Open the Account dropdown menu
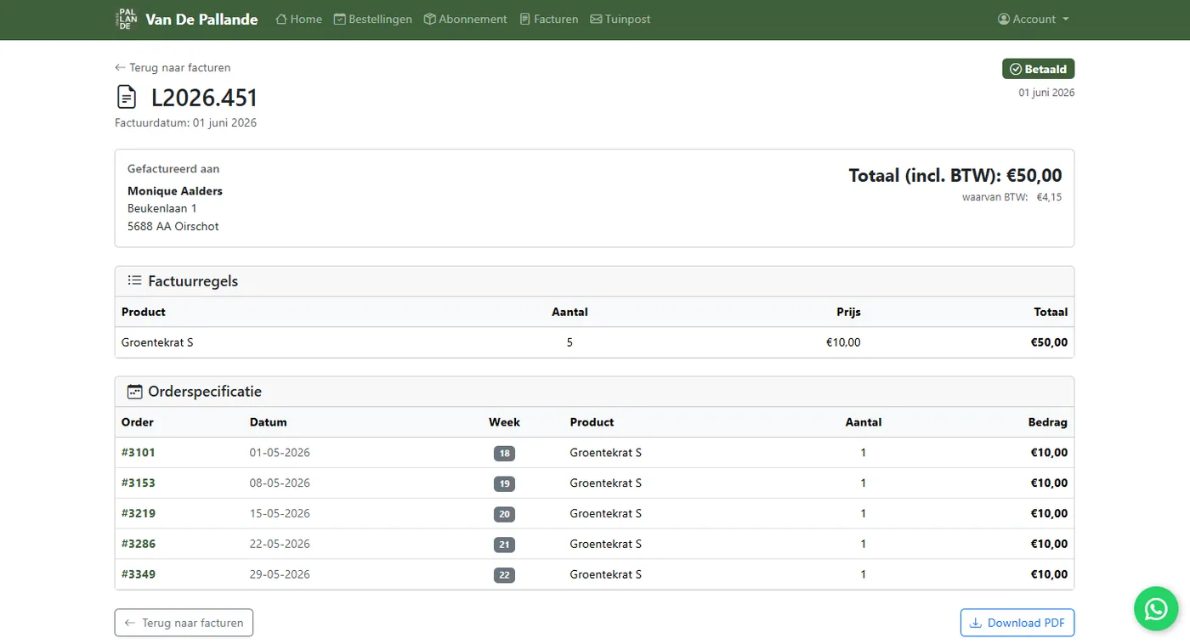 (1033, 20)
